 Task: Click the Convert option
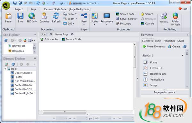70,14
